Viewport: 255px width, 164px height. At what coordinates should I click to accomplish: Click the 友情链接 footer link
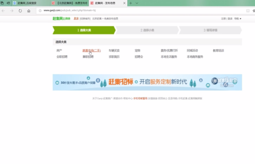153,98
